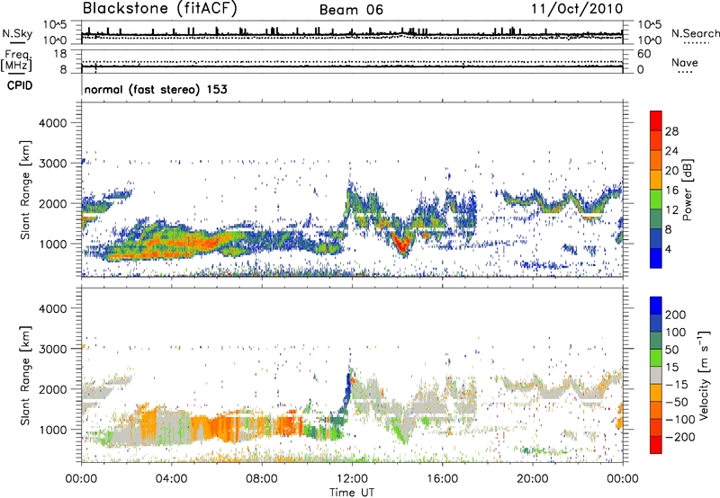Screen dimensions: 720x498
Task: Click the "N.Search" legend label
Action: coord(695,33)
